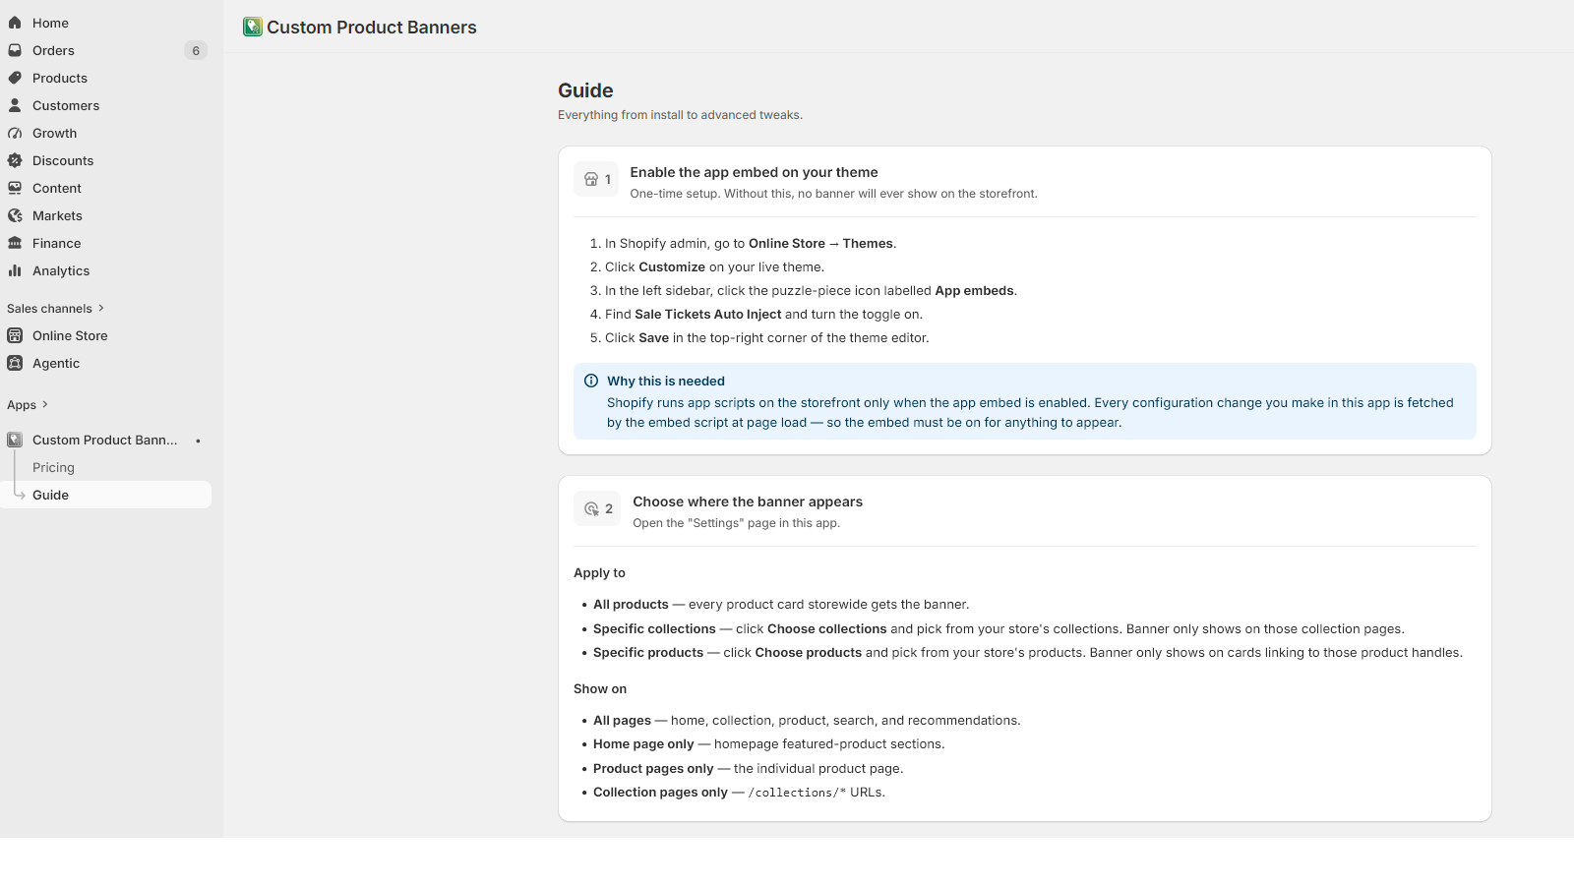
Task: Click the Orders count badge showing 6
Action: click(196, 50)
